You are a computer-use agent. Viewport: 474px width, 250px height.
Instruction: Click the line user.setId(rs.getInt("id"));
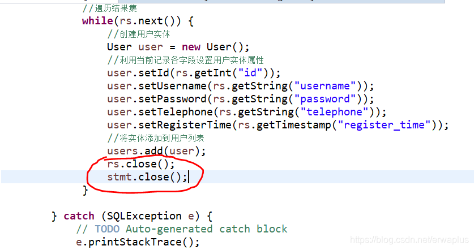click(194, 73)
